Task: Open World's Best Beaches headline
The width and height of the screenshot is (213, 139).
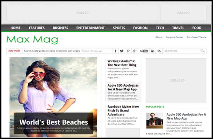Action: point(54,122)
